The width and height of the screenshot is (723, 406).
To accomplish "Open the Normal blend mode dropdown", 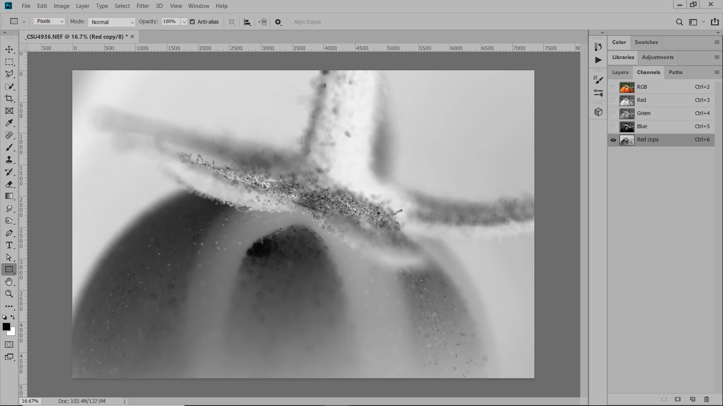I will 111,22.
